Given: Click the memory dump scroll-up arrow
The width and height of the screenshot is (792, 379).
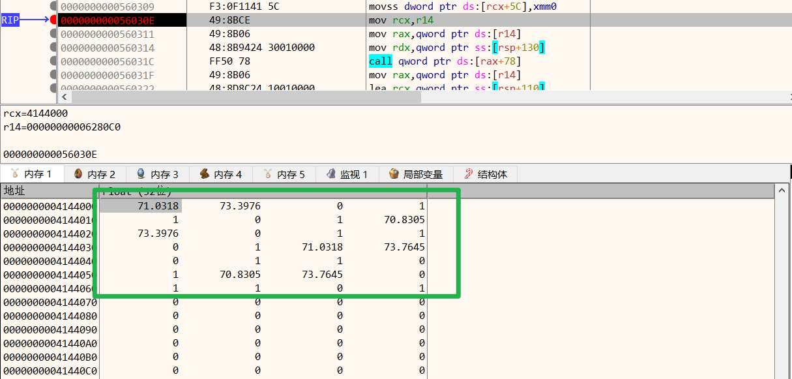Looking at the screenshot, I should click(782, 190).
